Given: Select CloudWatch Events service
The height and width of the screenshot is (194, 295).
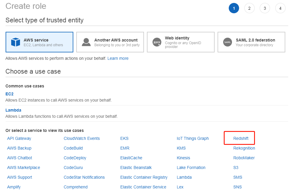Looking at the screenshot, I should click(x=82, y=138).
